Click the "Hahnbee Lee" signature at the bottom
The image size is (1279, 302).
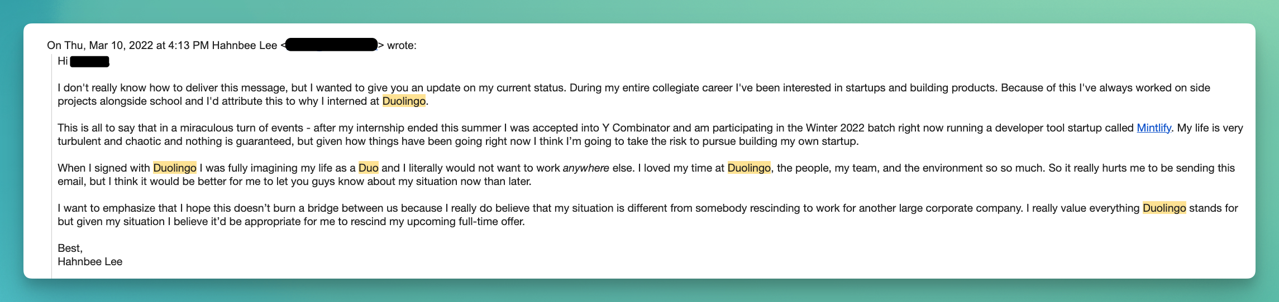(x=90, y=261)
